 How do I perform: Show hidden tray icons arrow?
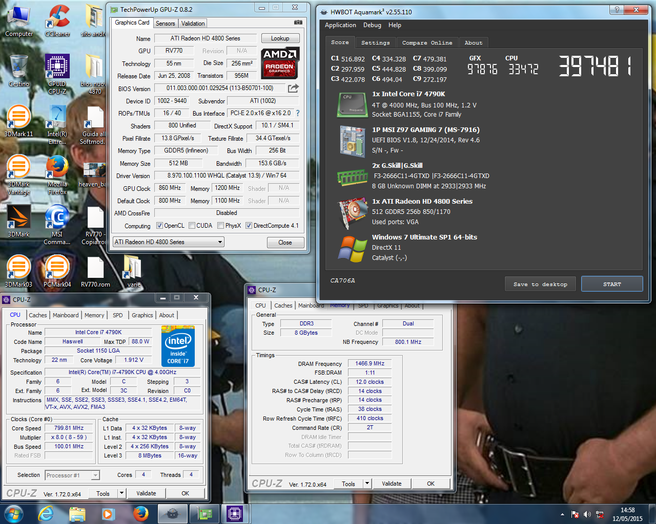[562, 514]
